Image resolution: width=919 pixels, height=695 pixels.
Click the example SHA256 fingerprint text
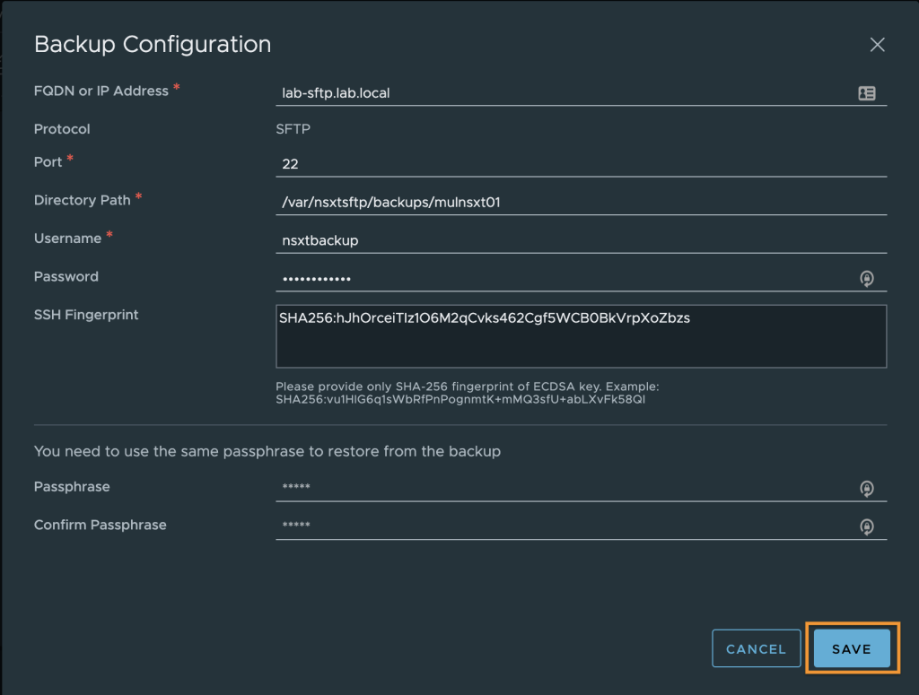(460, 399)
